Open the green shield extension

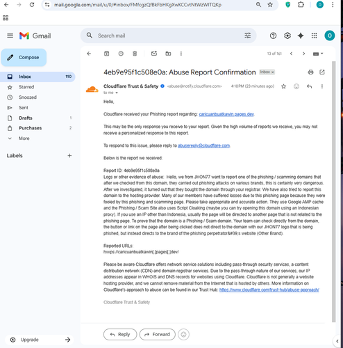tap(288, 5)
